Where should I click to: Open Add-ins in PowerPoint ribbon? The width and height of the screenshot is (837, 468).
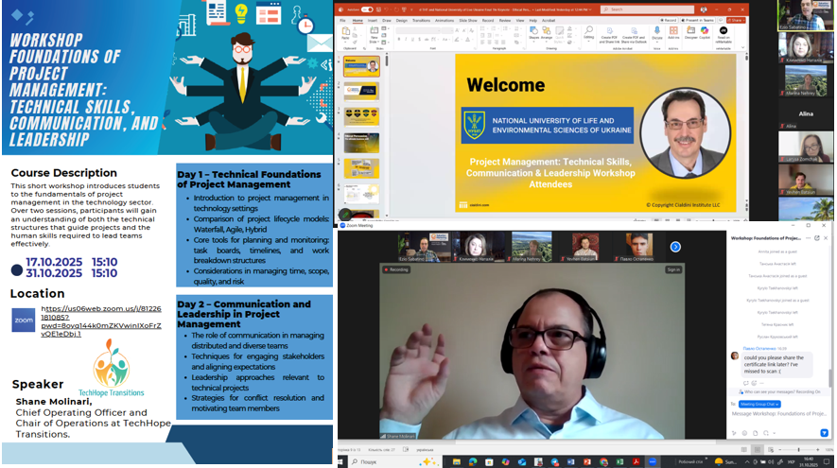coord(673,33)
